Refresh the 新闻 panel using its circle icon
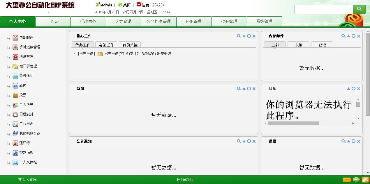Image resolution: width=370 pixels, height=184 pixels. click(249, 88)
